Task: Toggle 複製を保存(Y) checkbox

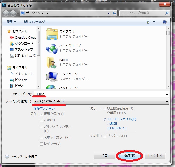Action: (41, 114)
